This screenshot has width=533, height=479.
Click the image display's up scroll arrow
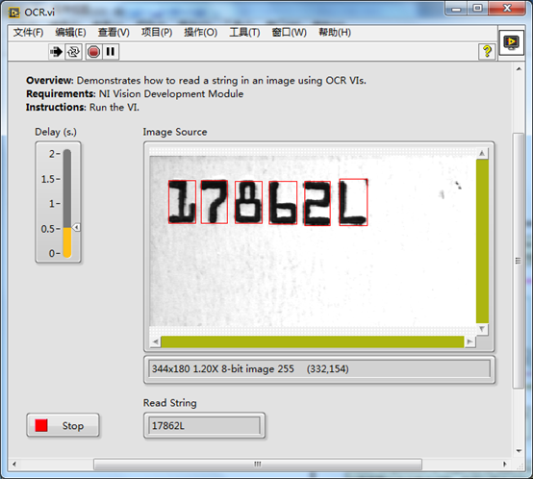482,154
